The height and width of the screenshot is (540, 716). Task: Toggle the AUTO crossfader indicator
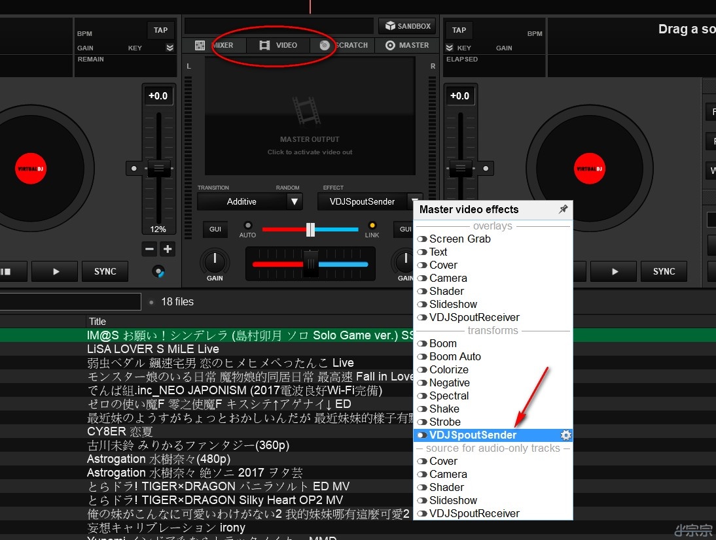coord(248,226)
